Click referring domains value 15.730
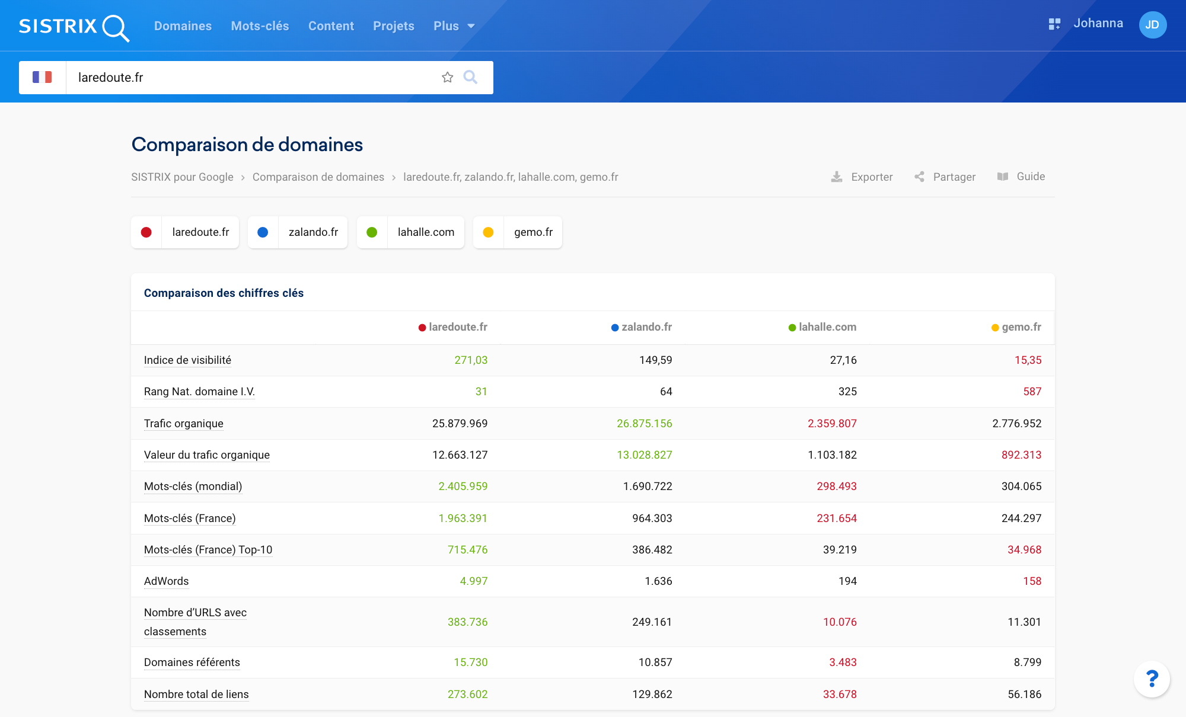 pos(471,662)
